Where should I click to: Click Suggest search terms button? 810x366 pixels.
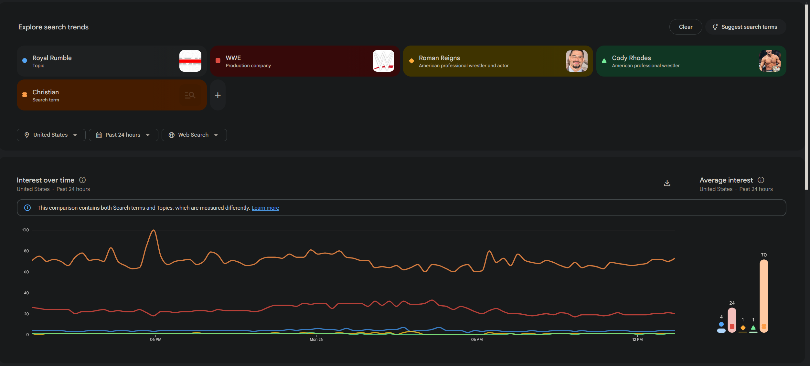pos(745,27)
